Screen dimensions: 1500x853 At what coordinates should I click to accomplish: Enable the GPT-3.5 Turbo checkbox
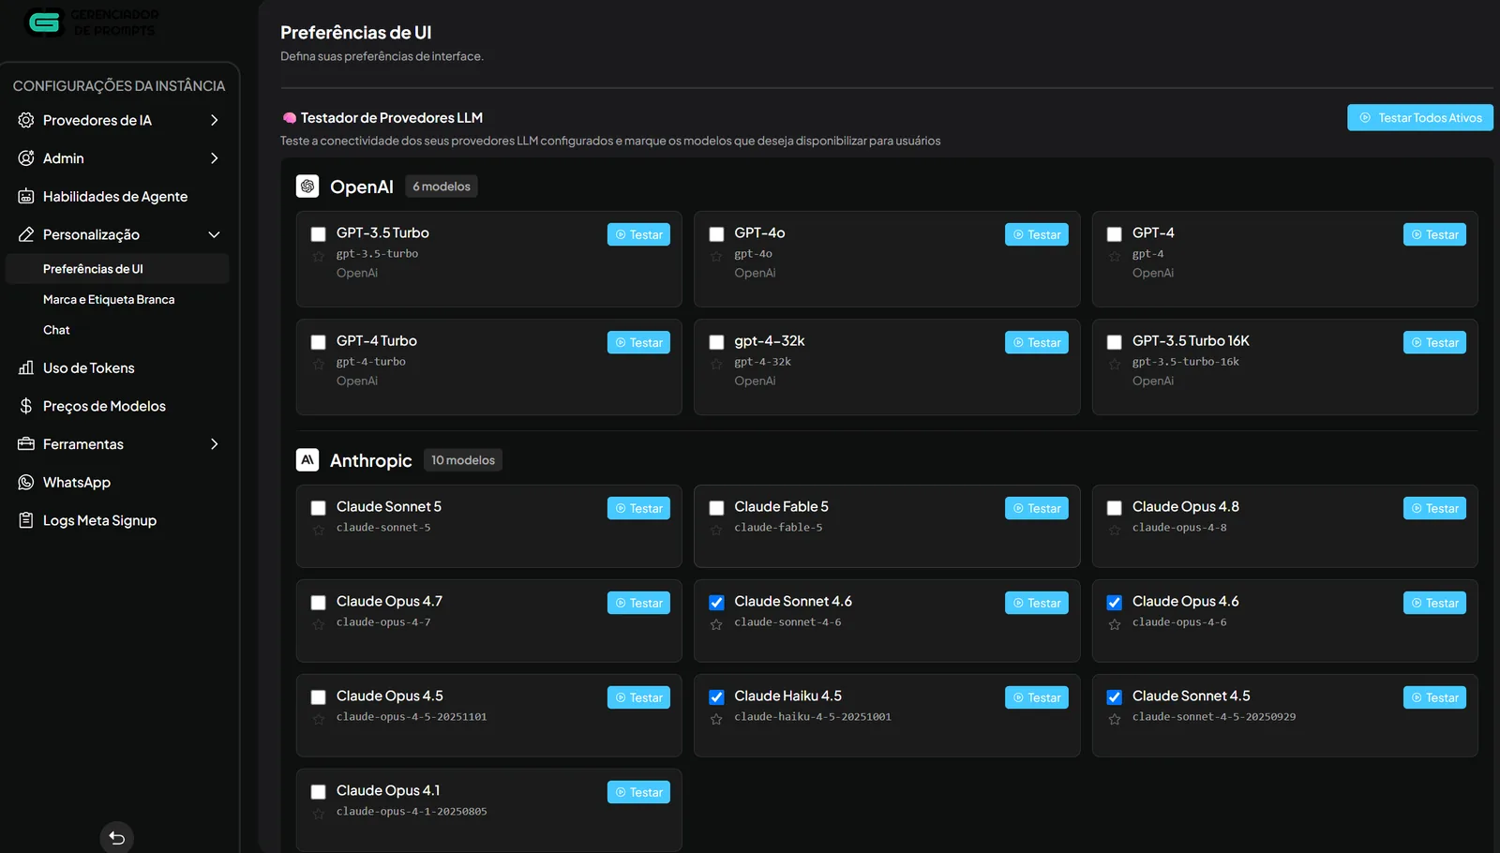click(x=319, y=234)
